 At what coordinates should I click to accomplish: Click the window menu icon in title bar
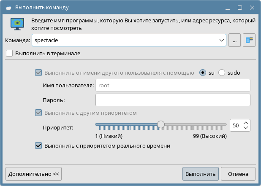(8, 7)
